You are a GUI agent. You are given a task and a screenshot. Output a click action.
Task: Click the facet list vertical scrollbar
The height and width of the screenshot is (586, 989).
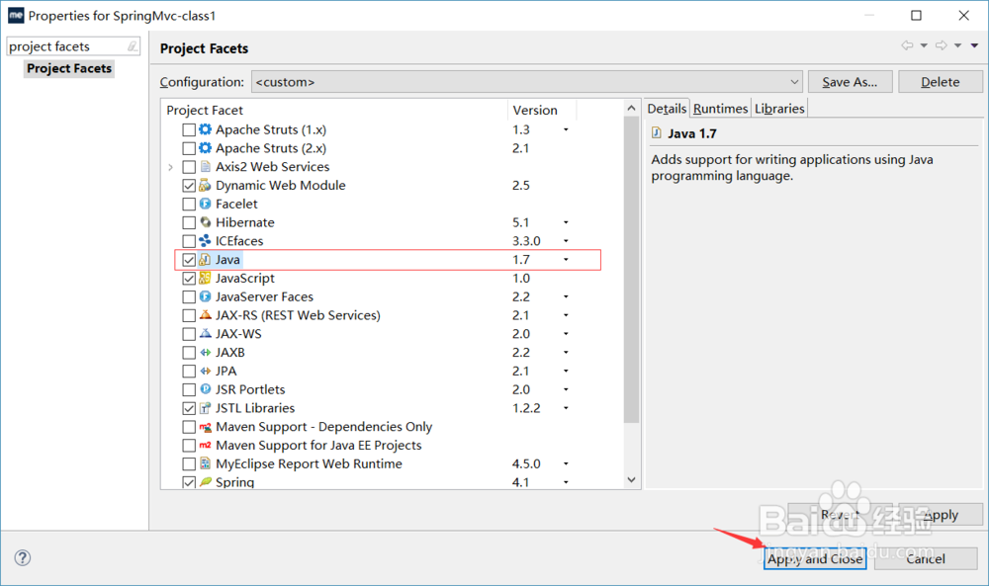tap(632, 296)
